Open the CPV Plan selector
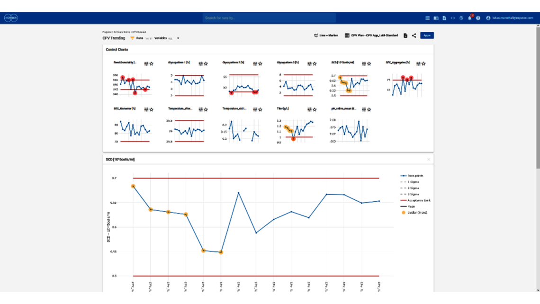This screenshot has width=540, height=304. coord(372,36)
